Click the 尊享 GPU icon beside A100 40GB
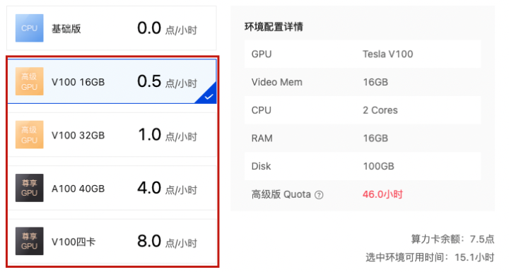 click(30, 188)
